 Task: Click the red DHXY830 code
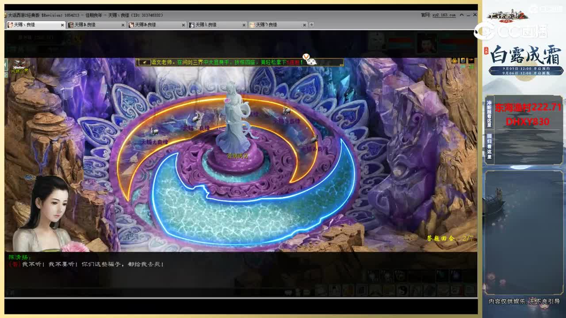pos(528,121)
